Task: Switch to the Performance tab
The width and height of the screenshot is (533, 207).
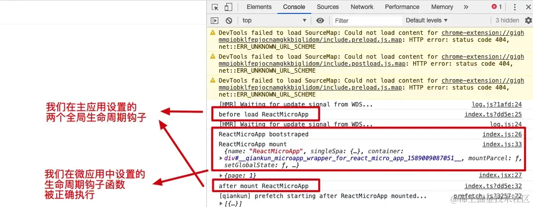Action: click(402, 7)
